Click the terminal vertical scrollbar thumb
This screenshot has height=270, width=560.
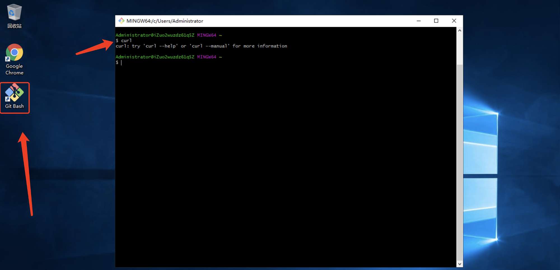(x=459, y=162)
